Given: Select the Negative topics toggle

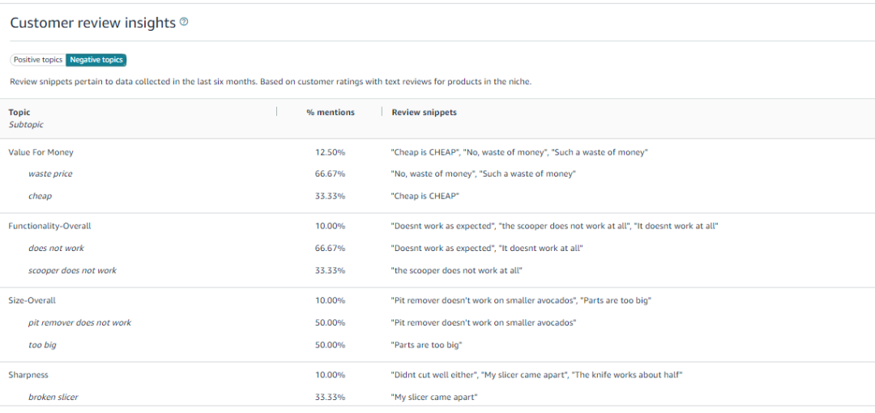Looking at the screenshot, I should pos(96,60).
